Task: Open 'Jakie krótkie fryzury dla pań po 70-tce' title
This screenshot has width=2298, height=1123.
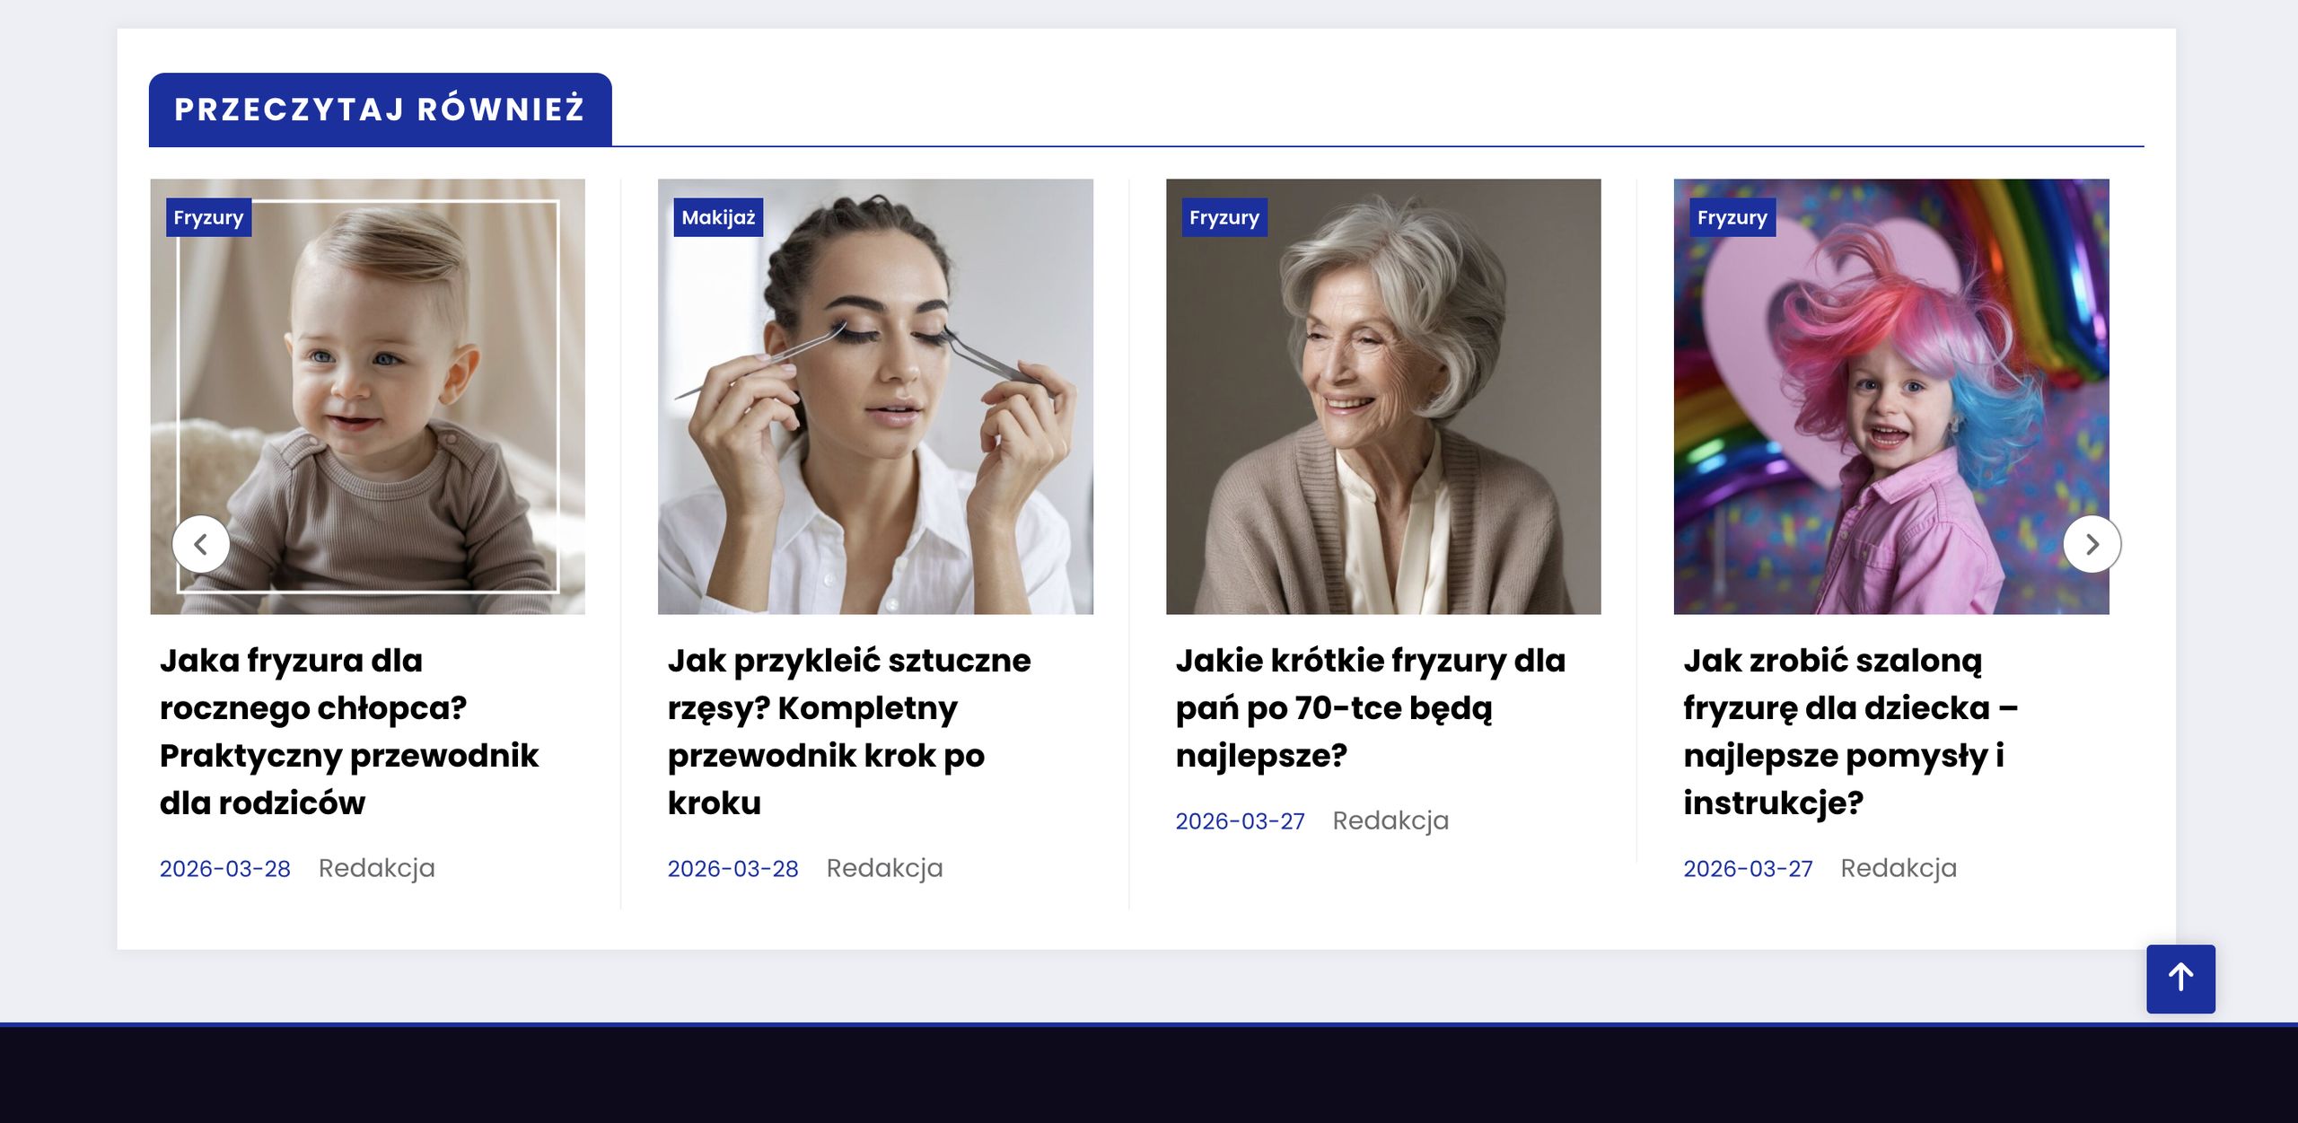Action: [x=1370, y=707]
